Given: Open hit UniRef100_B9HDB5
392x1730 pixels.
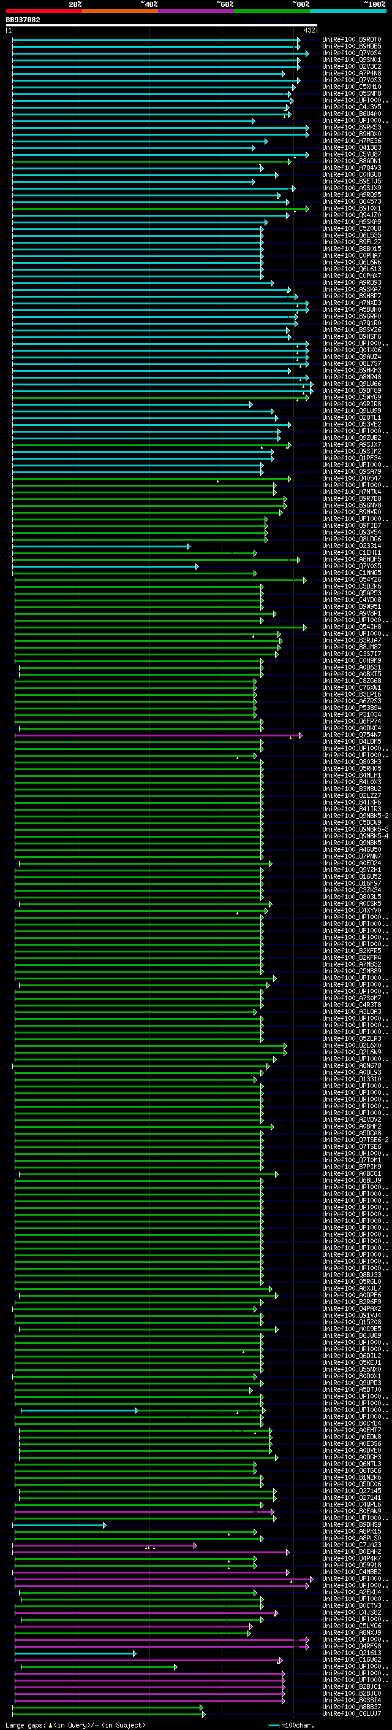Looking at the screenshot, I should [x=352, y=47].
